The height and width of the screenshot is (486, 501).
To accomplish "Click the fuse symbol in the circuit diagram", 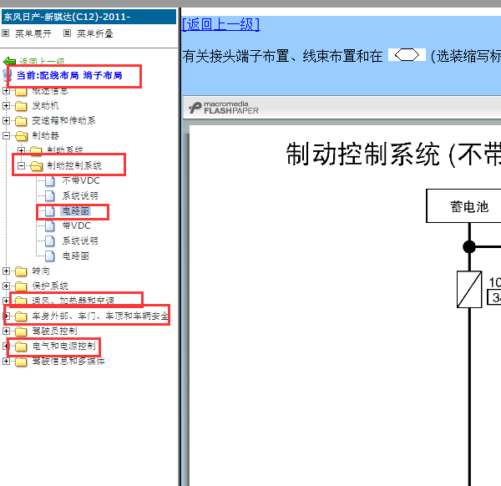I will pyautogui.click(x=469, y=290).
